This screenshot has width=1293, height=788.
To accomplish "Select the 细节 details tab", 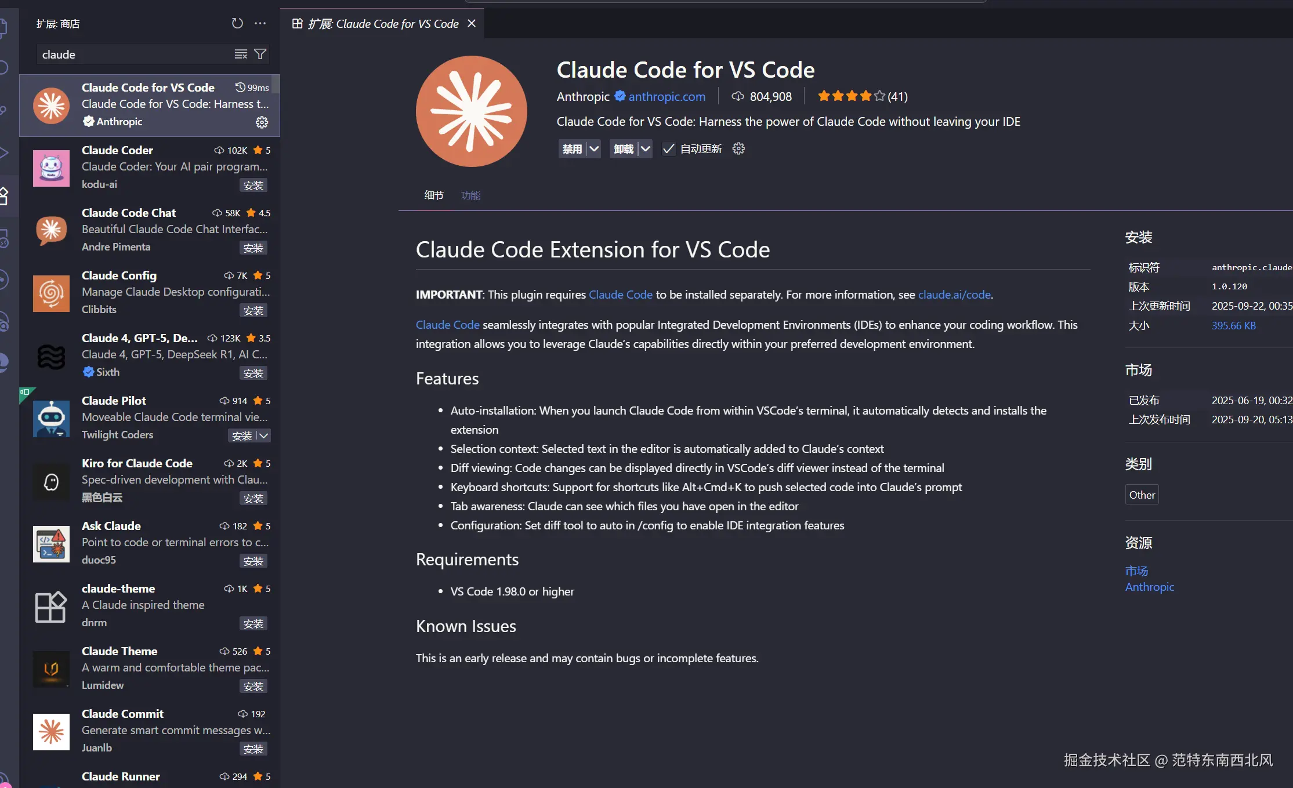I will (433, 195).
